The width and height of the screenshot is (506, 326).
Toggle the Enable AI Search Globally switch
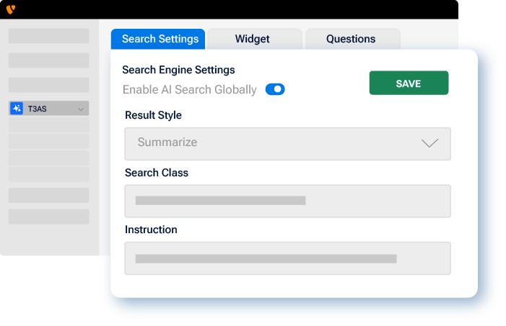(x=275, y=90)
